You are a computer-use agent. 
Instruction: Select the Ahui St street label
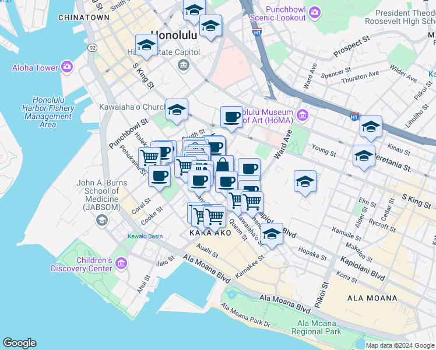(143, 284)
